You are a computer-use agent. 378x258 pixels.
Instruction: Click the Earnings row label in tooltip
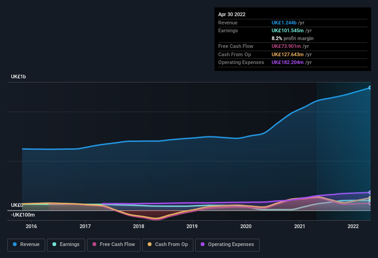228,30
